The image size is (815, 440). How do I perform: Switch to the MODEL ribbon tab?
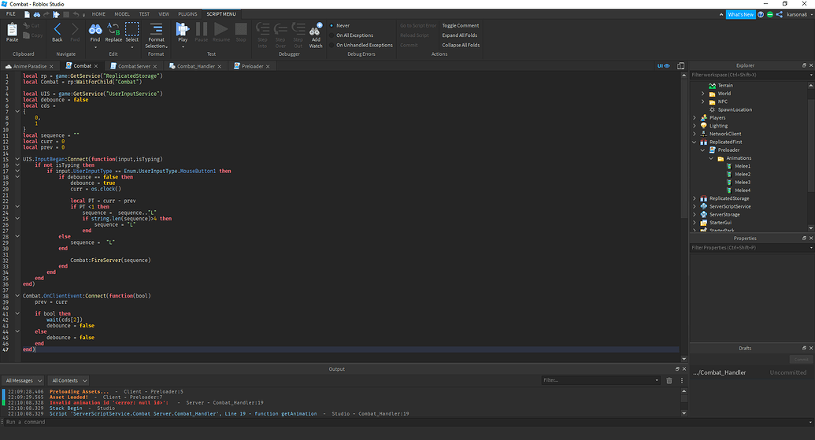(x=122, y=14)
